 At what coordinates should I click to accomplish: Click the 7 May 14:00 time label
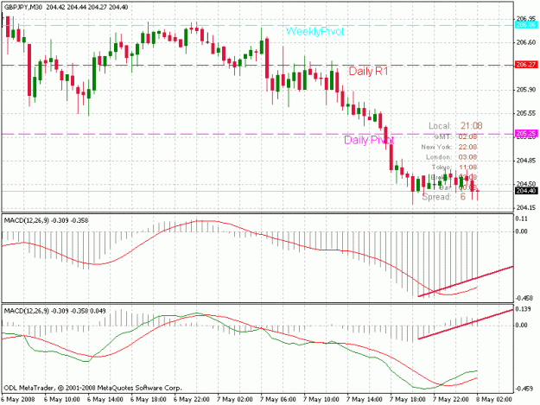click(365, 400)
